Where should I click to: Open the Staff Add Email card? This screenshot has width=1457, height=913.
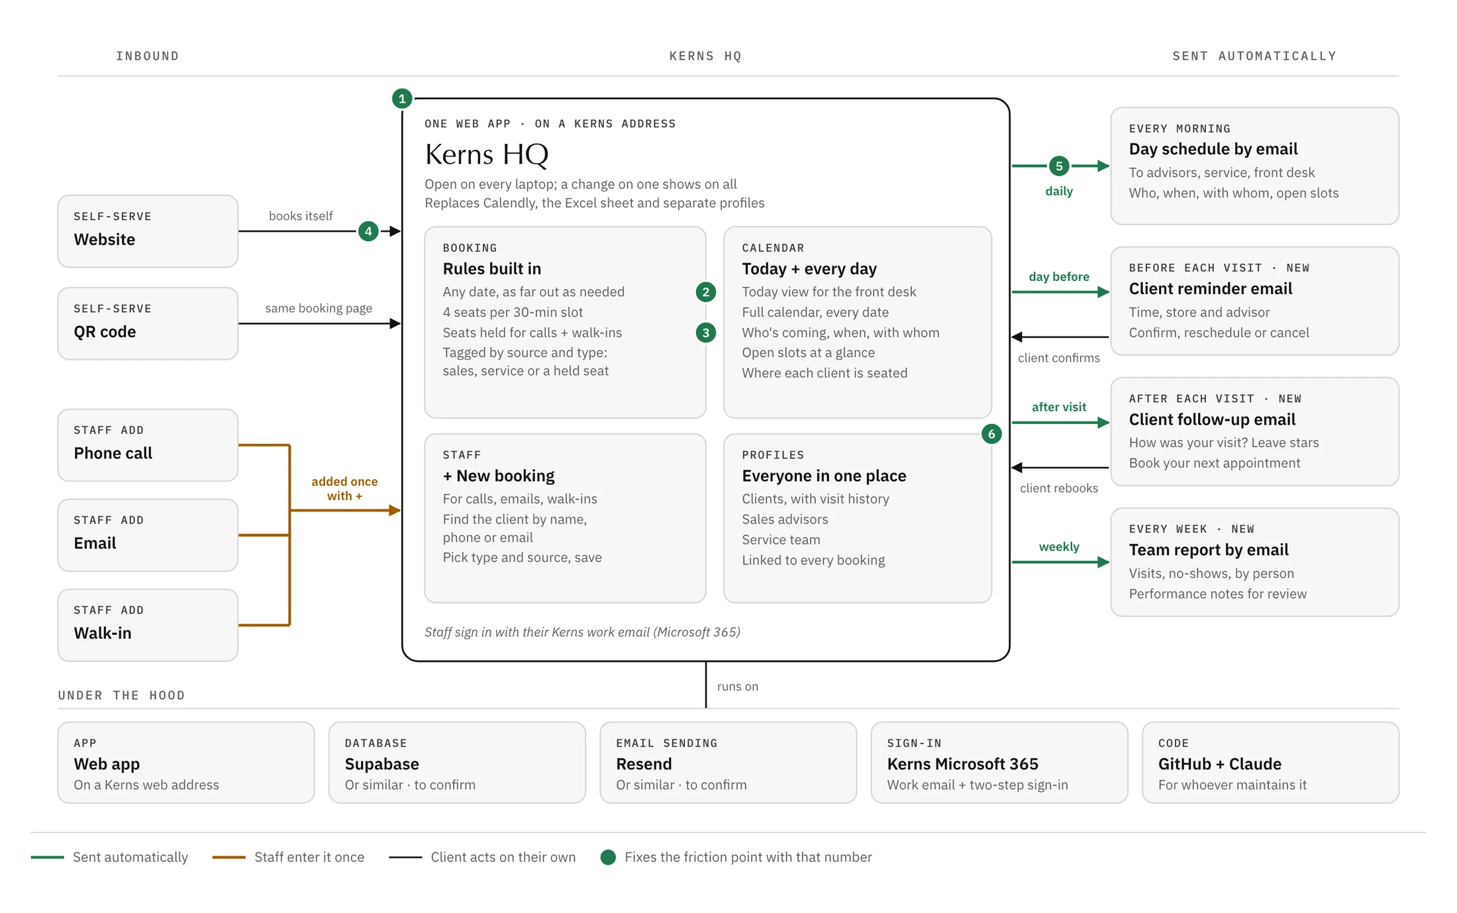pyautogui.click(x=148, y=535)
